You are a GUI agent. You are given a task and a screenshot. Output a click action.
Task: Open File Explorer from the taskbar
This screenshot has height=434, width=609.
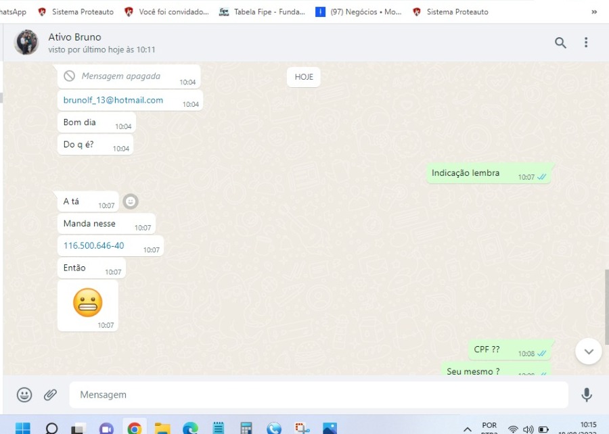(x=162, y=429)
